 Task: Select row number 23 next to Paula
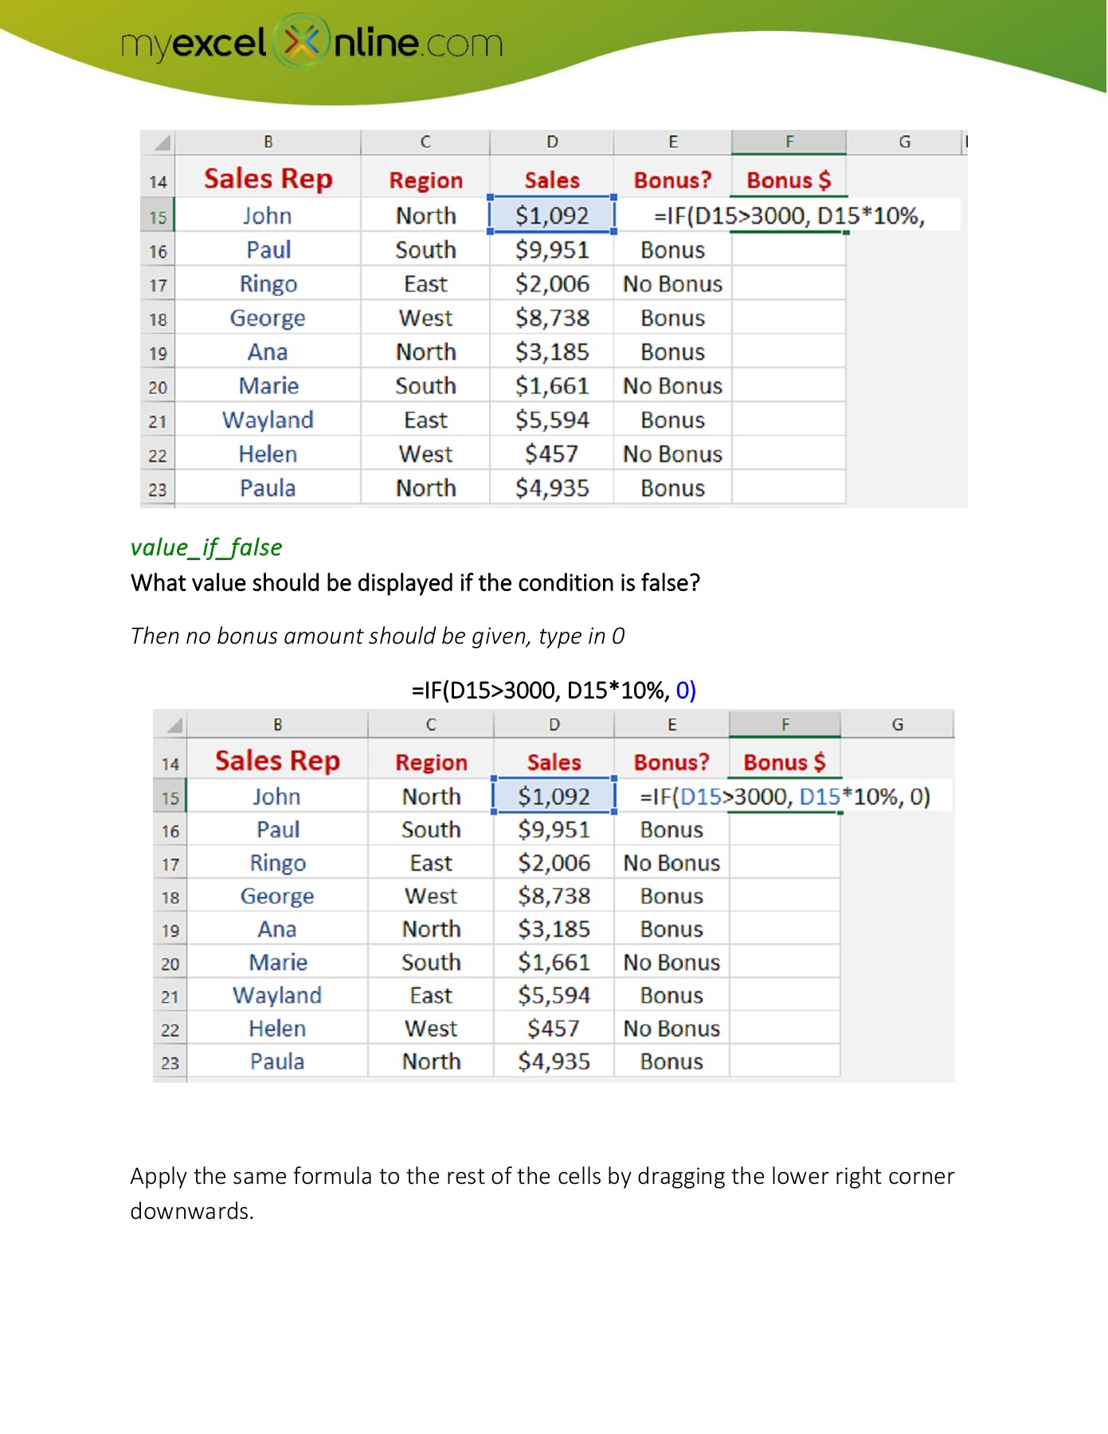tap(159, 488)
